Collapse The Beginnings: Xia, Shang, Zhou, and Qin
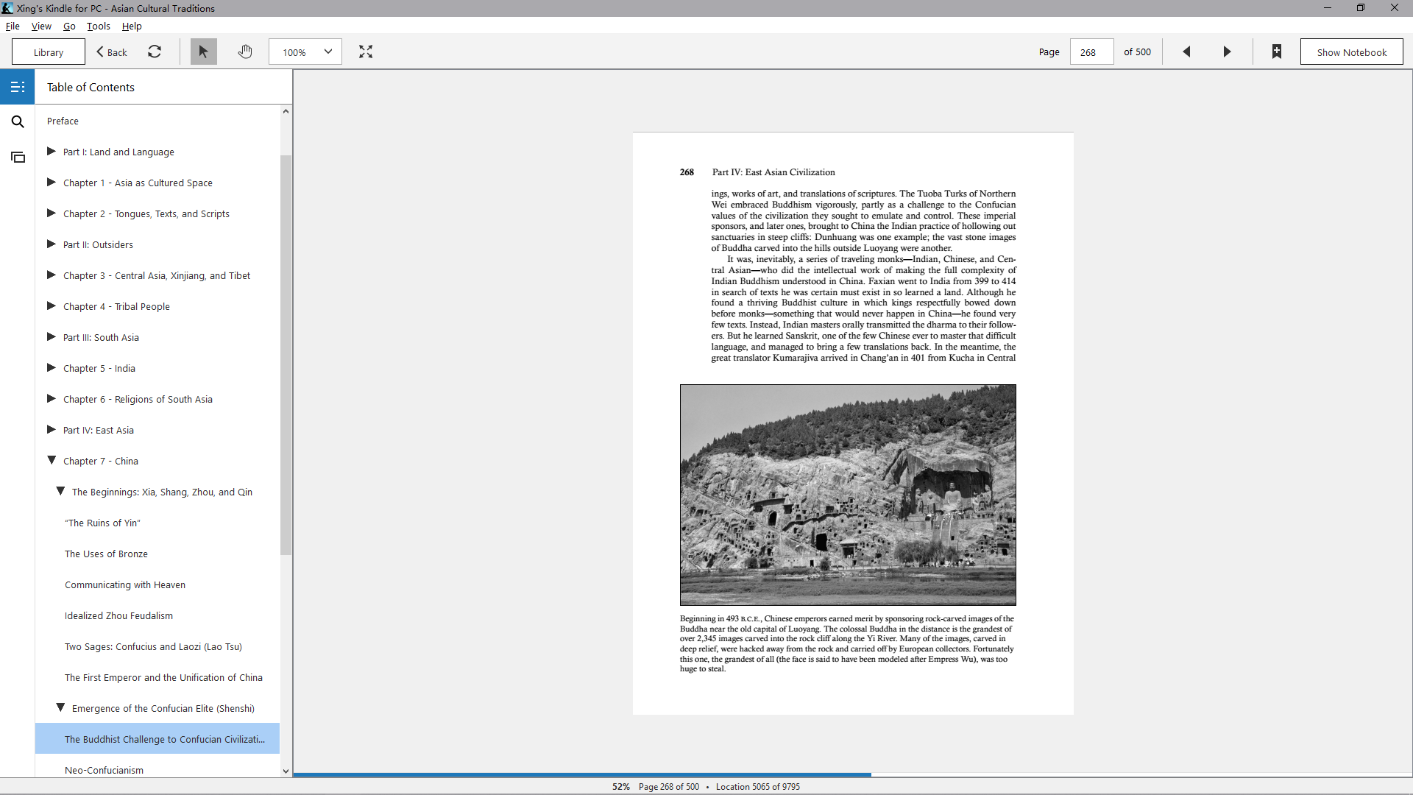 60,491
